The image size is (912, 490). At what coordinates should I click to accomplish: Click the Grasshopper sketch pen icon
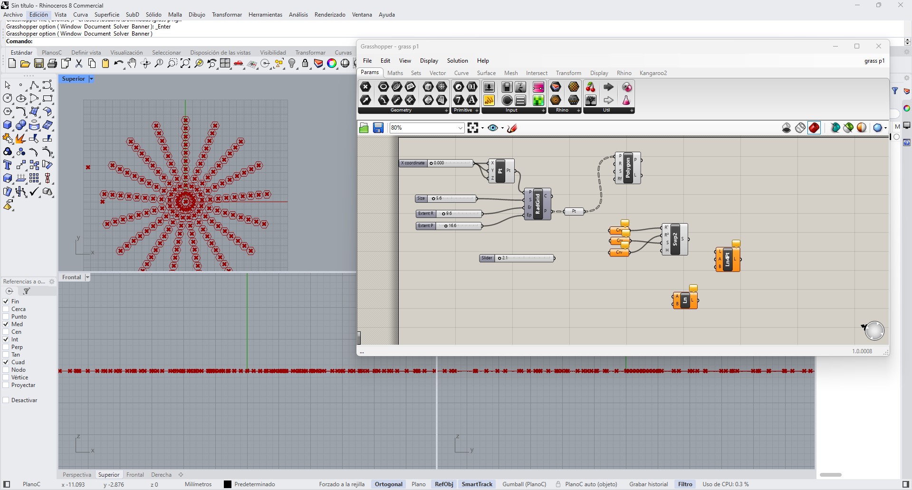click(x=512, y=128)
